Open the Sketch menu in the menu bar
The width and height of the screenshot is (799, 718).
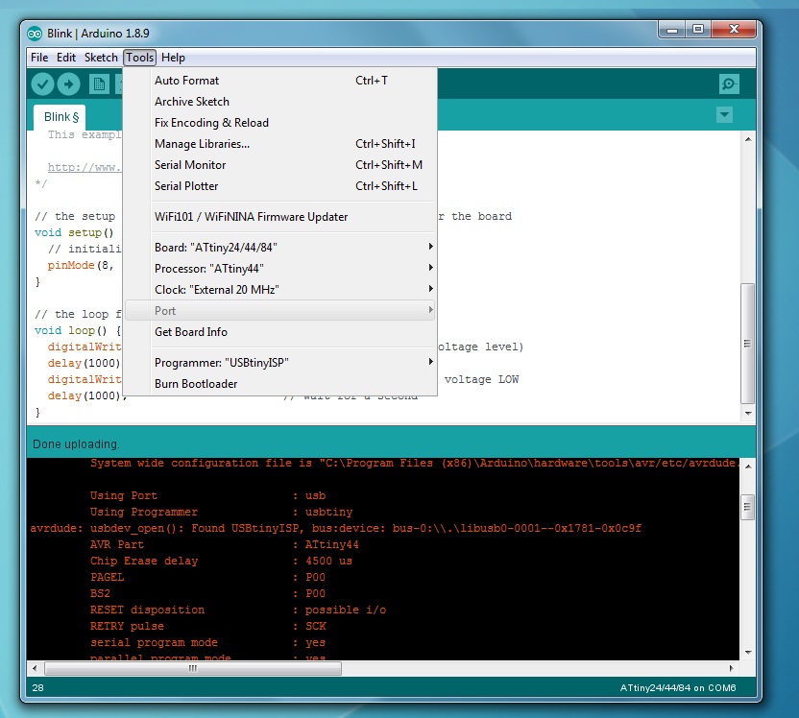click(101, 58)
